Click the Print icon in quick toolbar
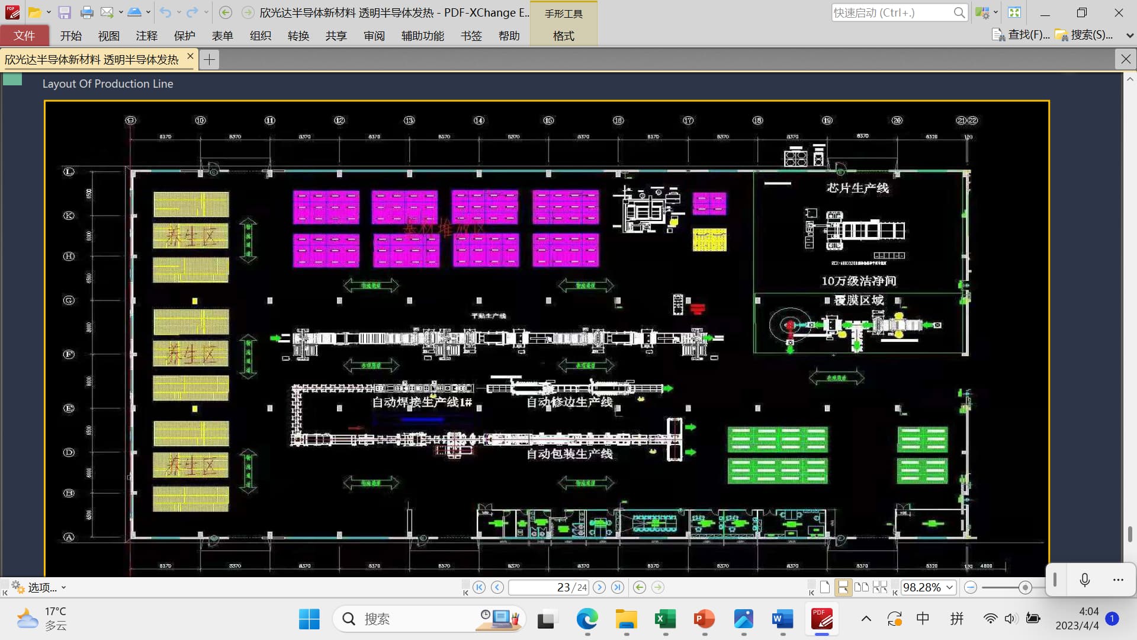 [86, 12]
